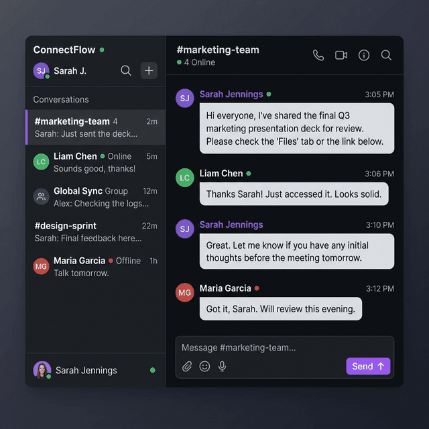This screenshot has height=429, width=429.
Task: Open the emoji picker
Action: click(204, 367)
